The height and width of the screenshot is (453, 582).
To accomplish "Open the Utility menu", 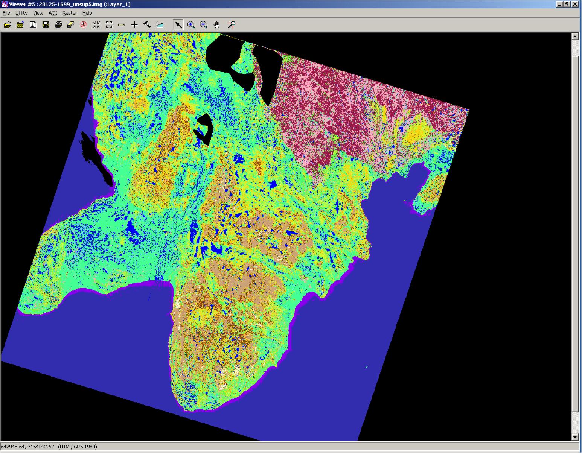I will [x=21, y=13].
